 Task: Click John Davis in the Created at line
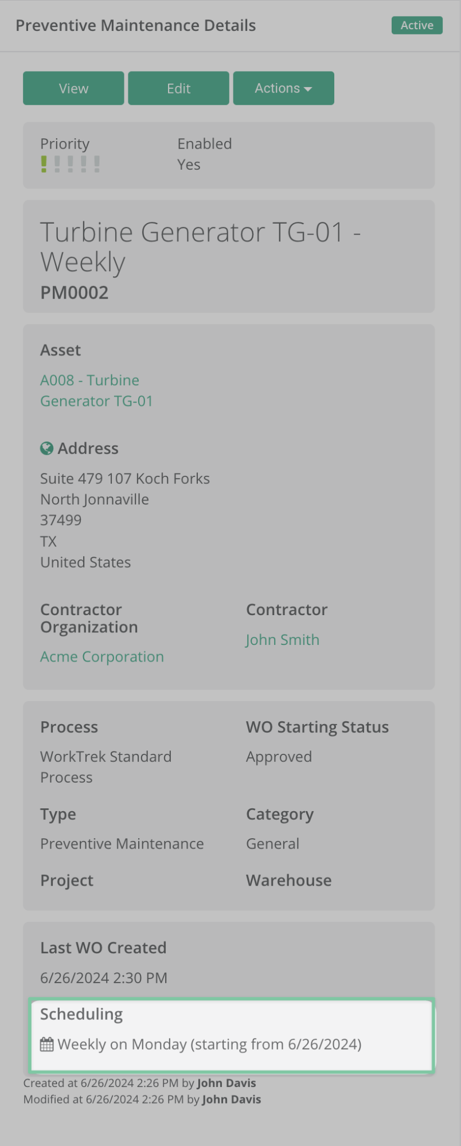pyautogui.click(x=226, y=1083)
